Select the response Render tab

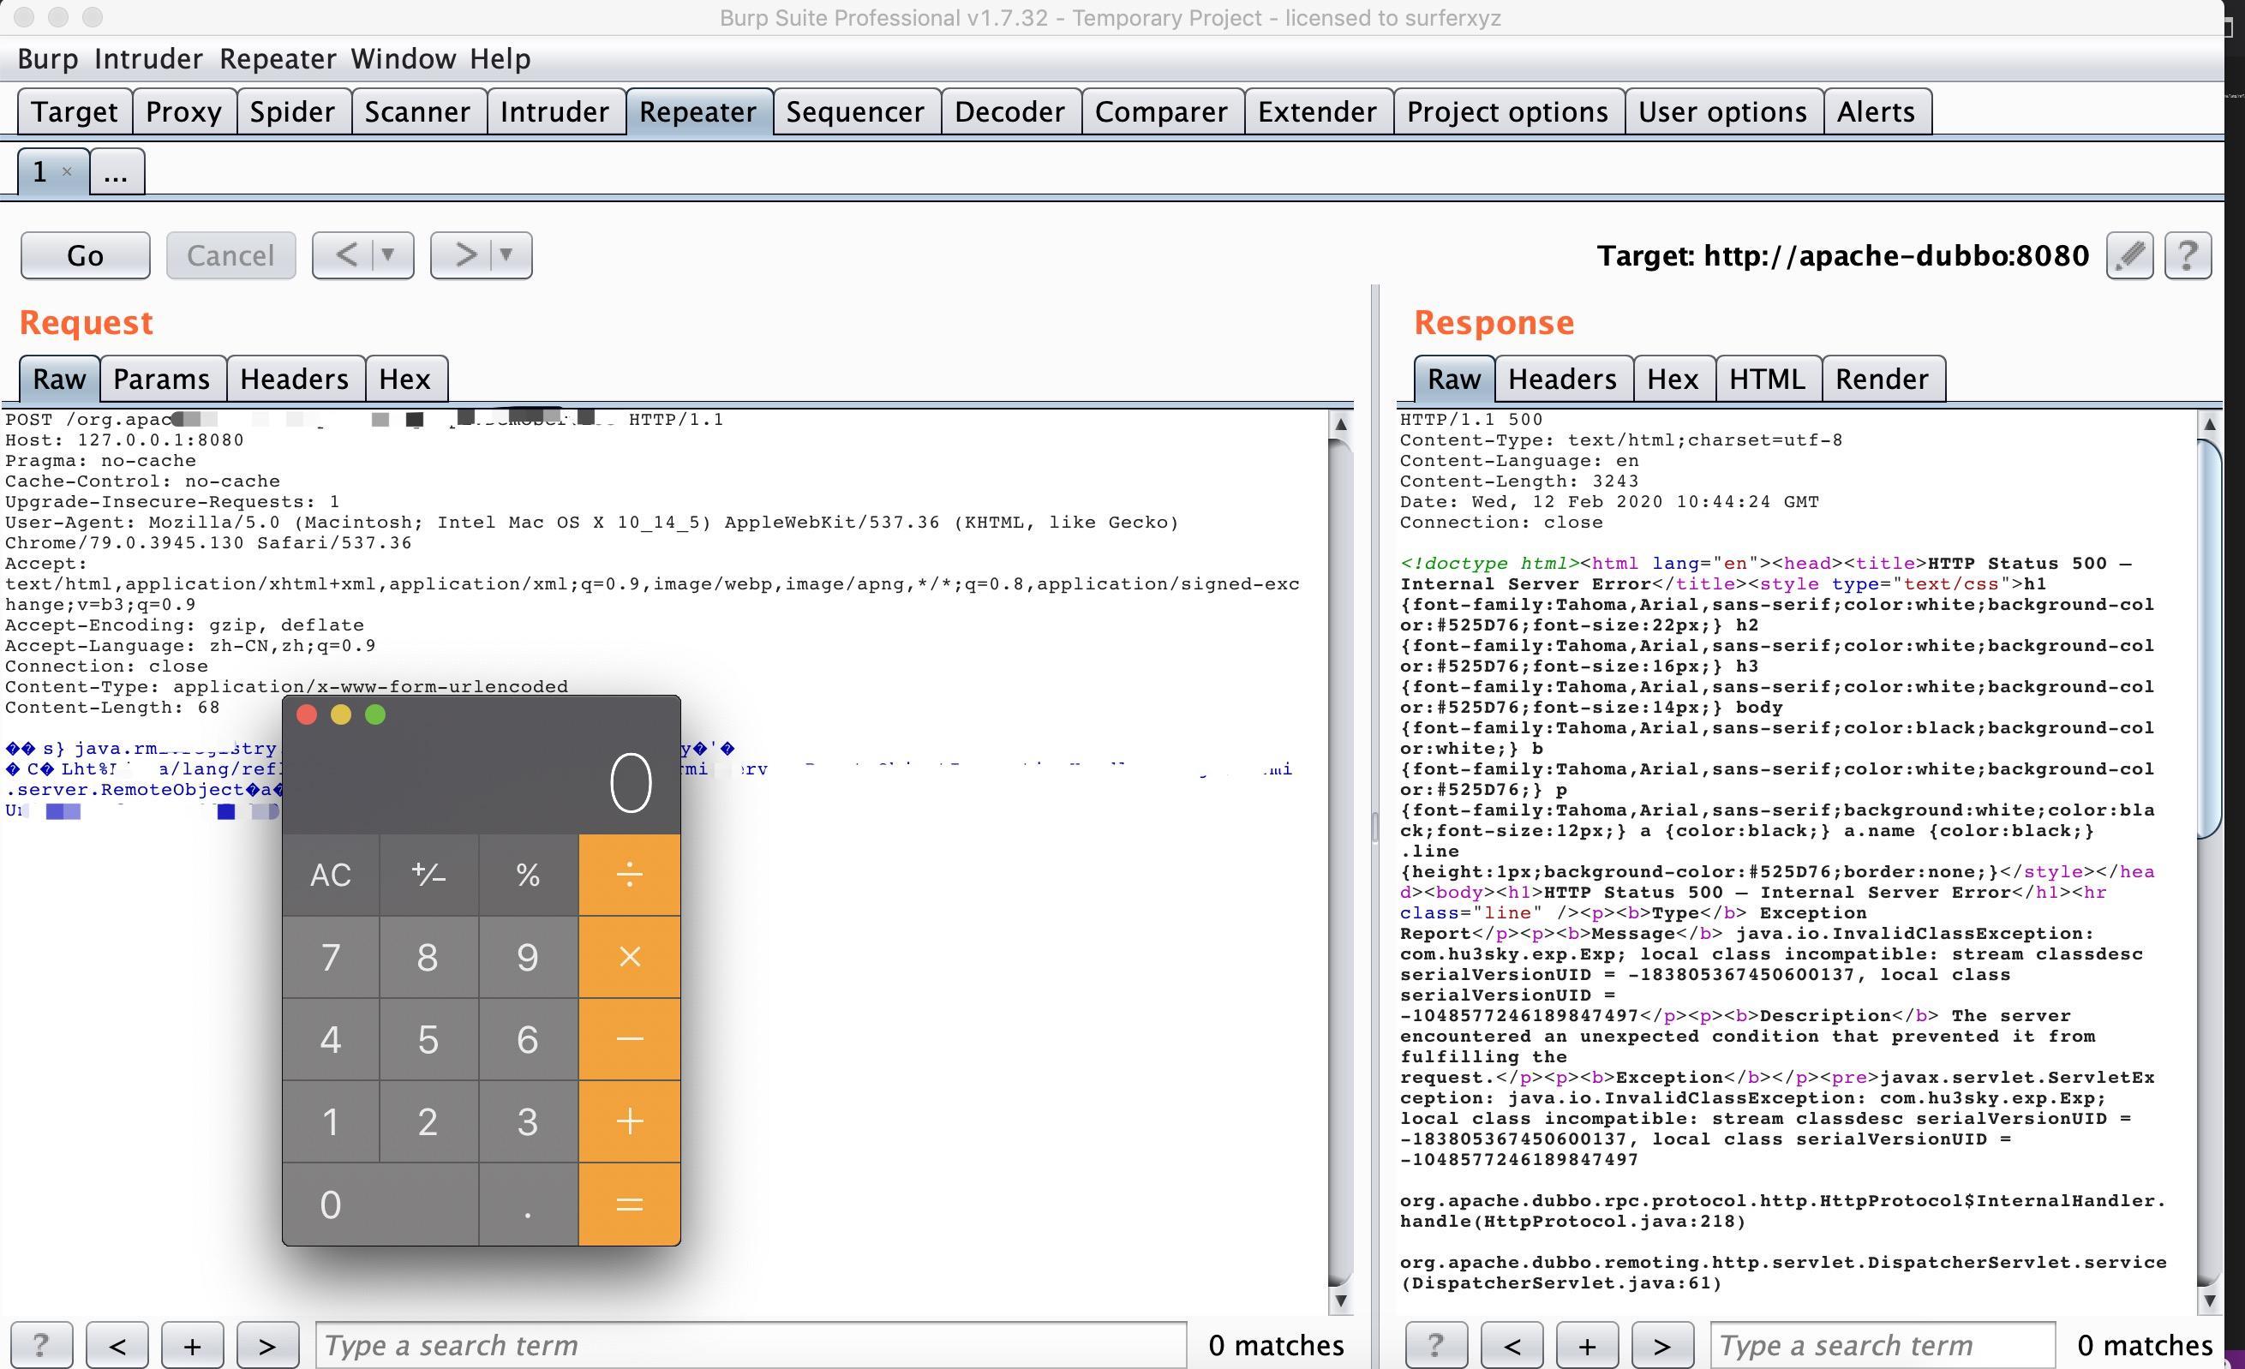[1883, 379]
